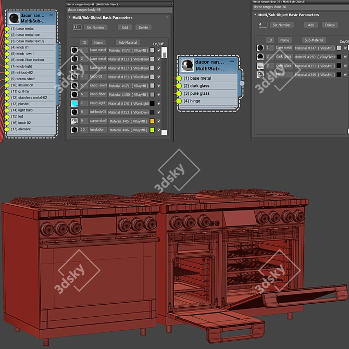Click Add button in body panel
349x349 pixels.
(124, 28)
